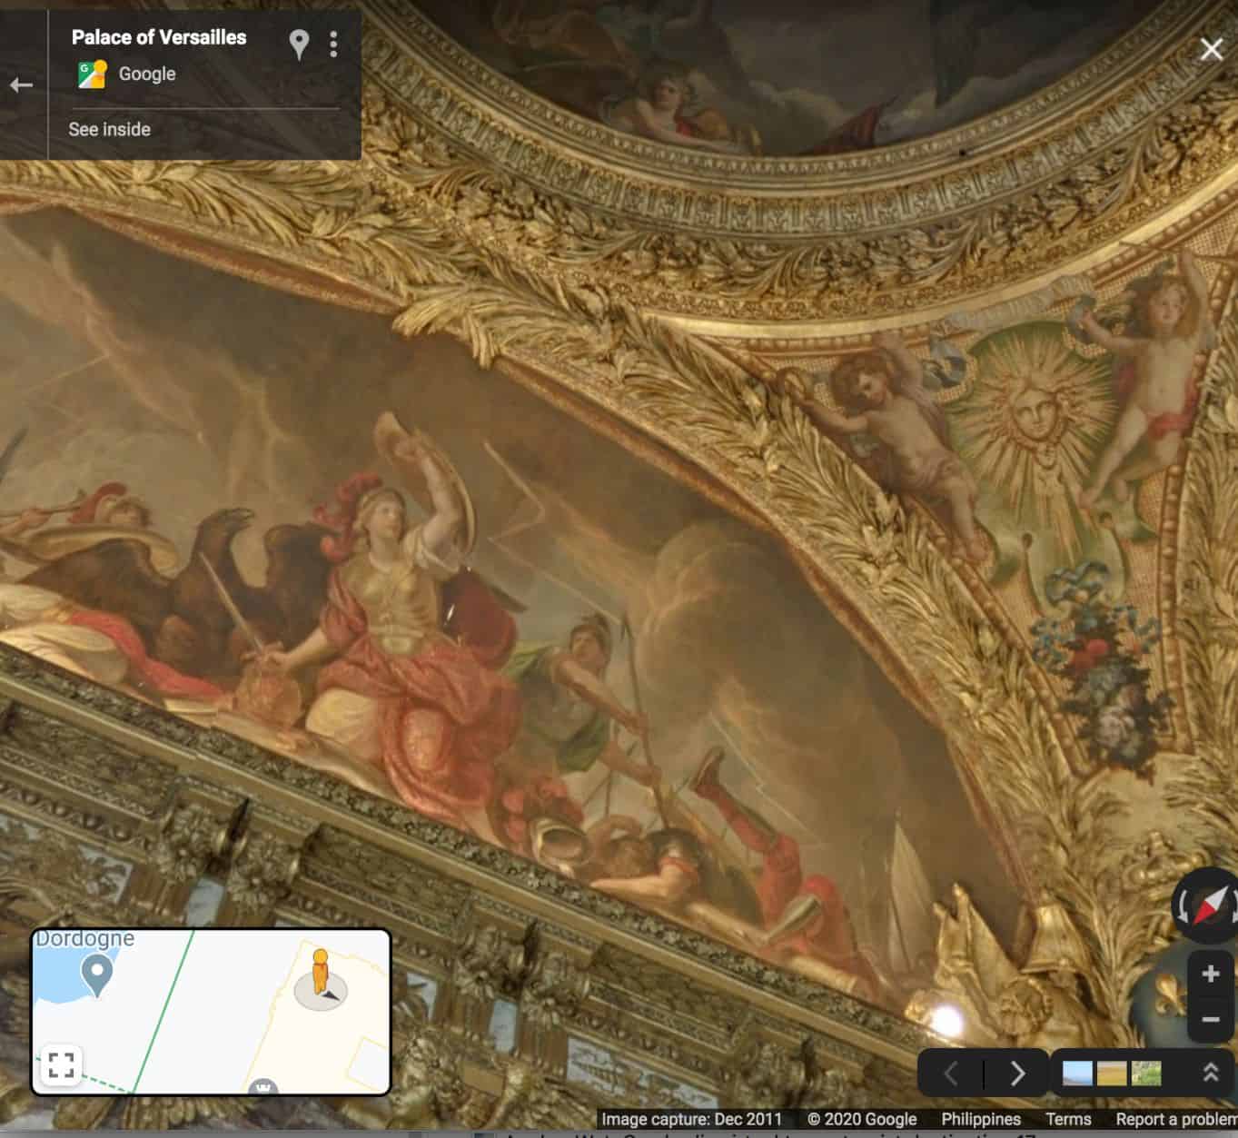Click the map pin near Dordogne
The height and width of the screenshot is (1138, 1238).
coord(96,976)
